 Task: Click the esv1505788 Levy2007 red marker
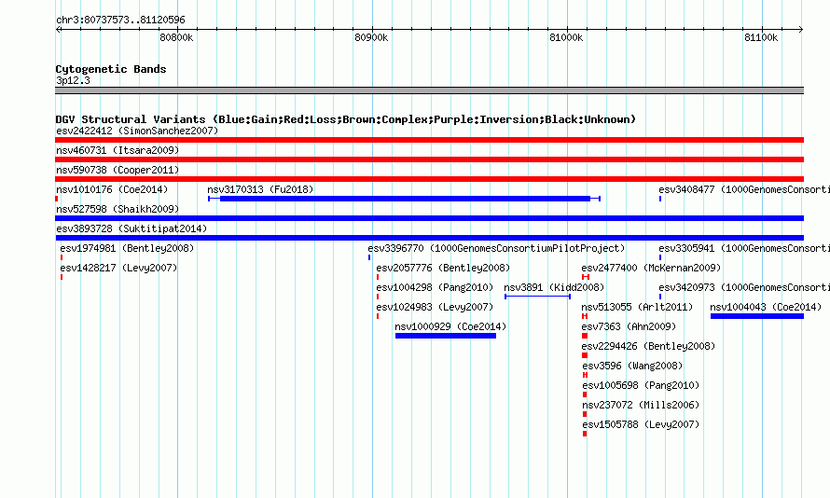(585, 434)
